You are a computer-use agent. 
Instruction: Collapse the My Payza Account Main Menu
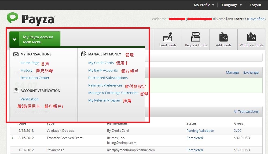pos(14,39)
